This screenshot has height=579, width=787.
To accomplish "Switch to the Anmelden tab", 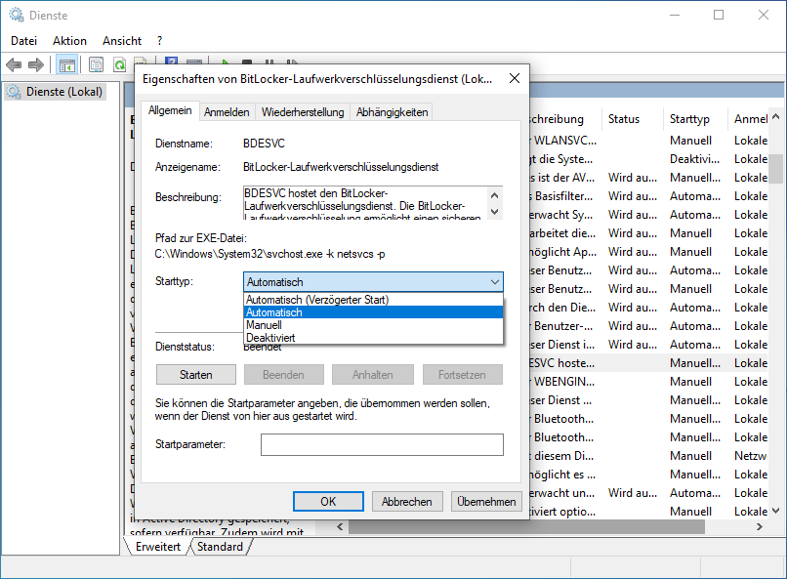I will point(227,112).
